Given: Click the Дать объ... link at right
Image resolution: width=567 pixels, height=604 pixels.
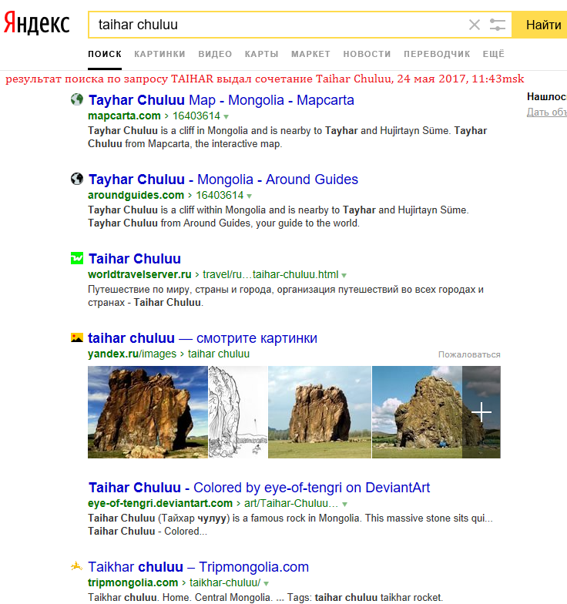Looking at the screenshot, I should coord(547,112).
